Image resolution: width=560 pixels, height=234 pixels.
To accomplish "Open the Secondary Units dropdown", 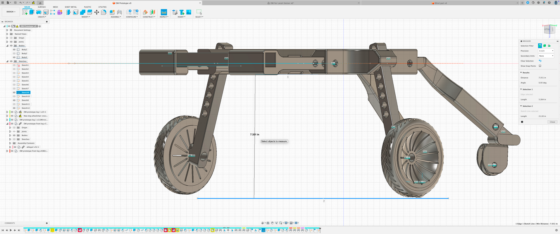I will coord(546,56).
